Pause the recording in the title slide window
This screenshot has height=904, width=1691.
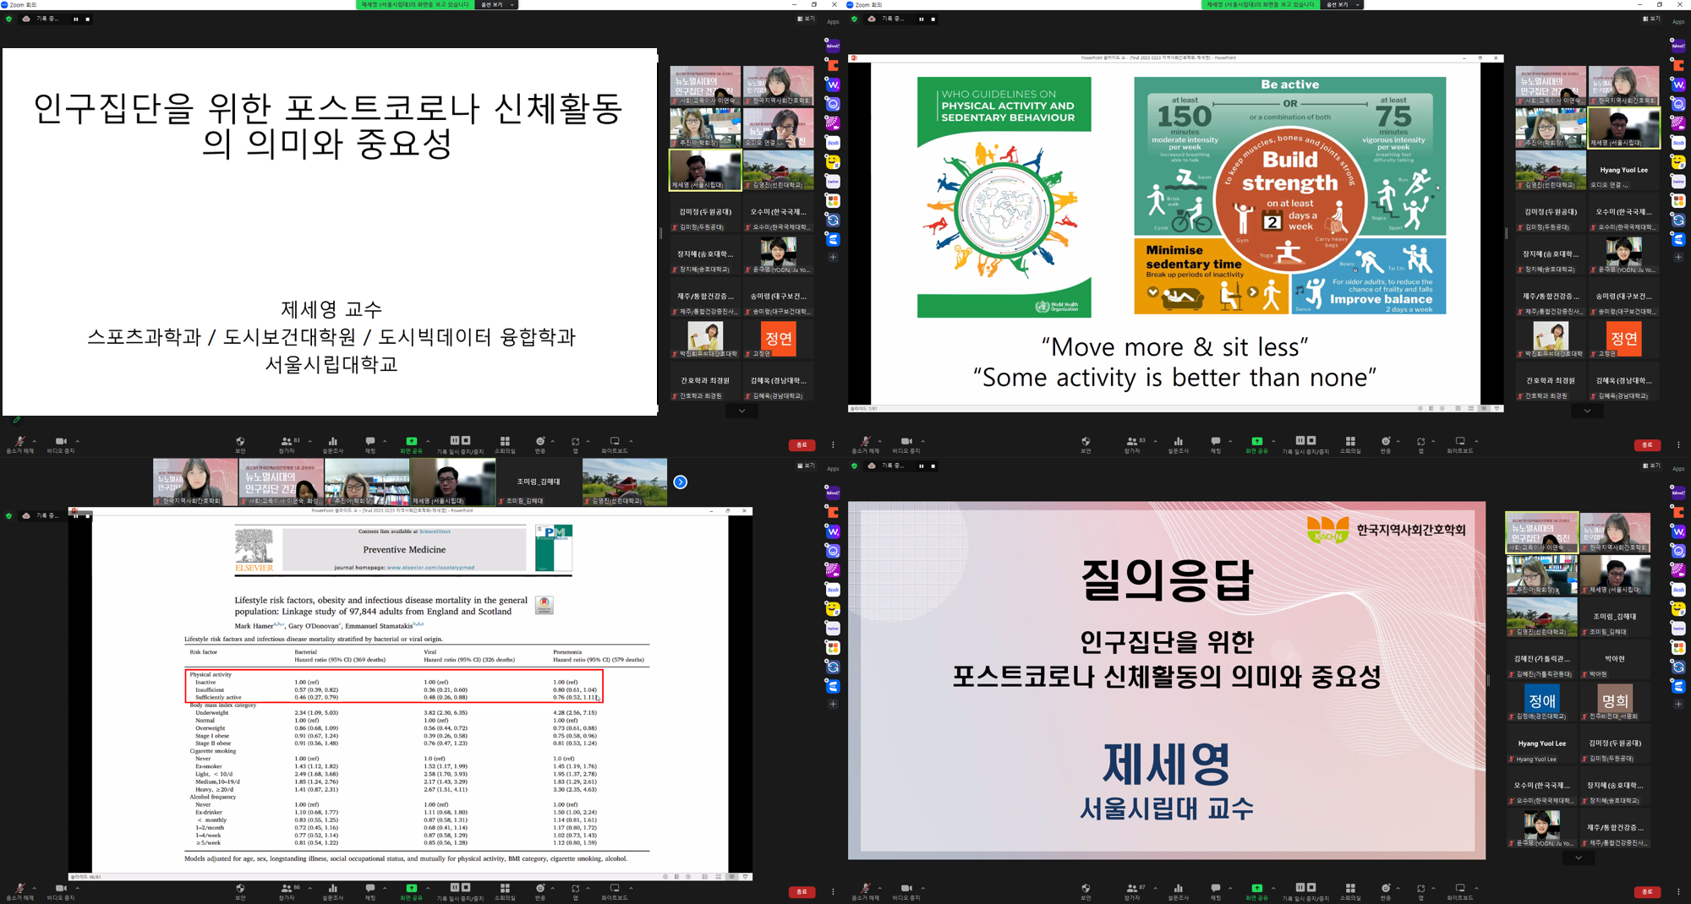pyautogui.click(x=76, y=19)
